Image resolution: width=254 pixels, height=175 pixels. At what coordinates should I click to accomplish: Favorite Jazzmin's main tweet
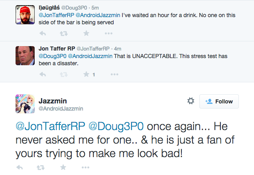(63, 167)
